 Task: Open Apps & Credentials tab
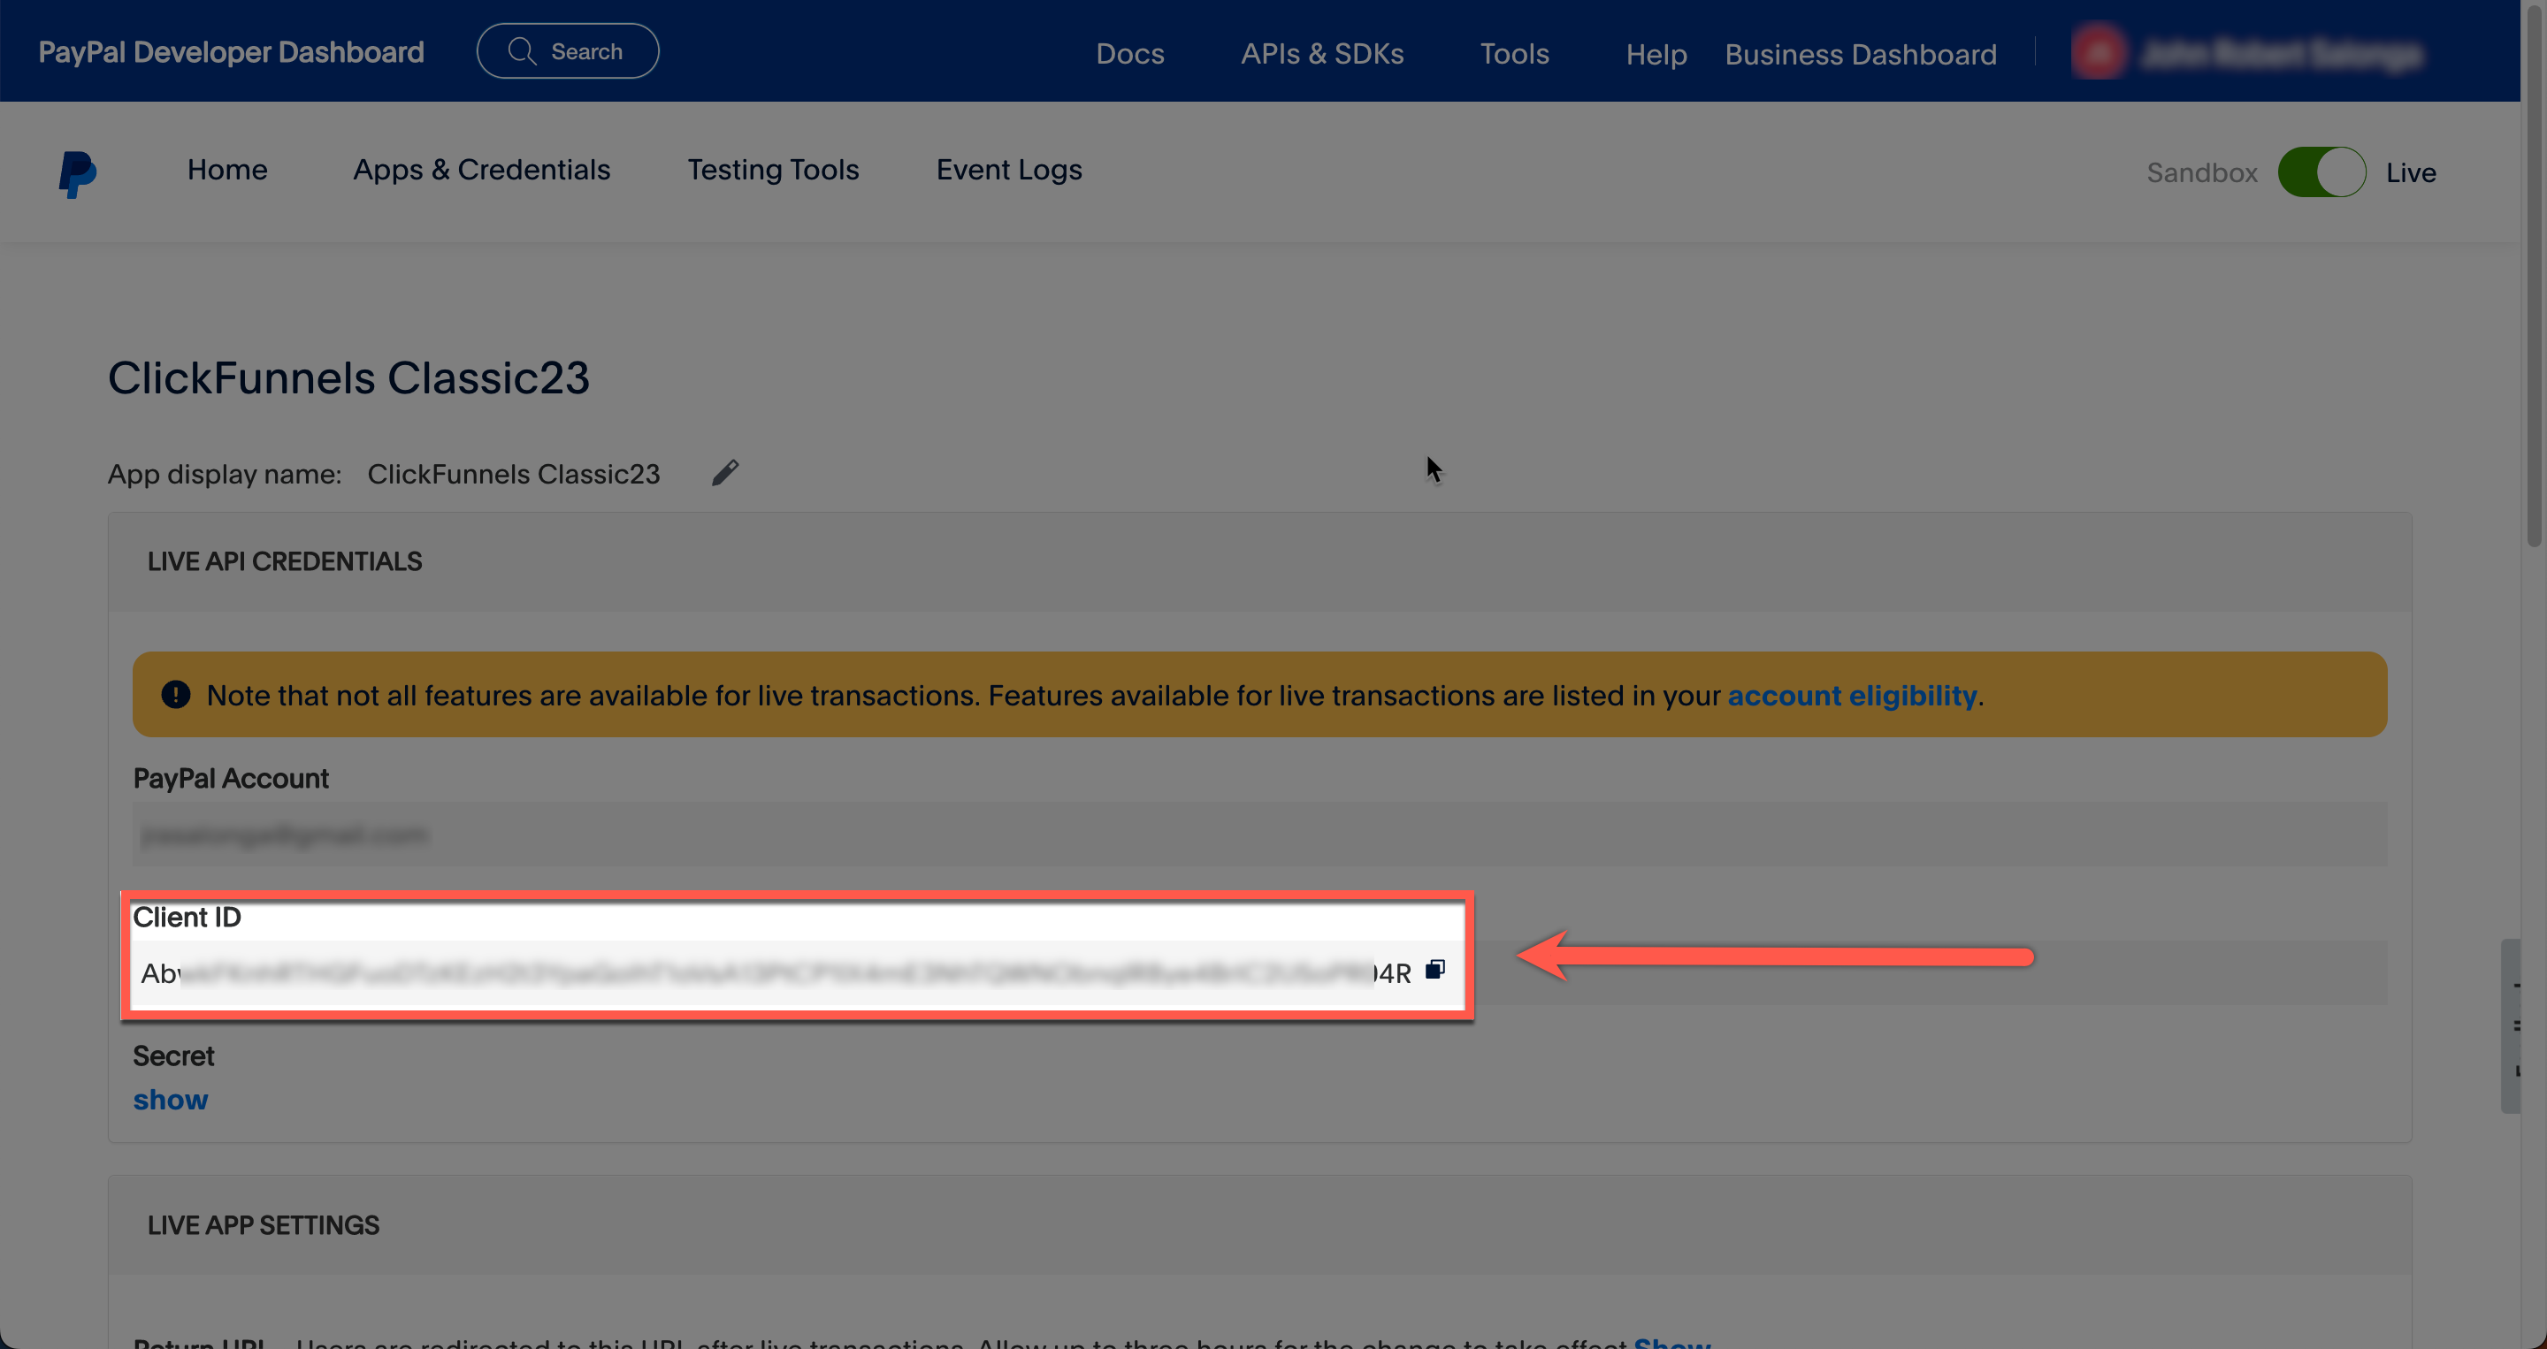click(481, 170)
